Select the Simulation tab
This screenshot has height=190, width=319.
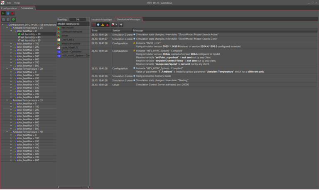pos(27,8)
